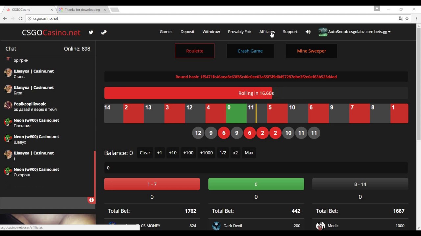The height and width of the screenshot is (236, 421).
Task: Click Dark Devil in the green bet list
Action: click(x=233, y=226)
